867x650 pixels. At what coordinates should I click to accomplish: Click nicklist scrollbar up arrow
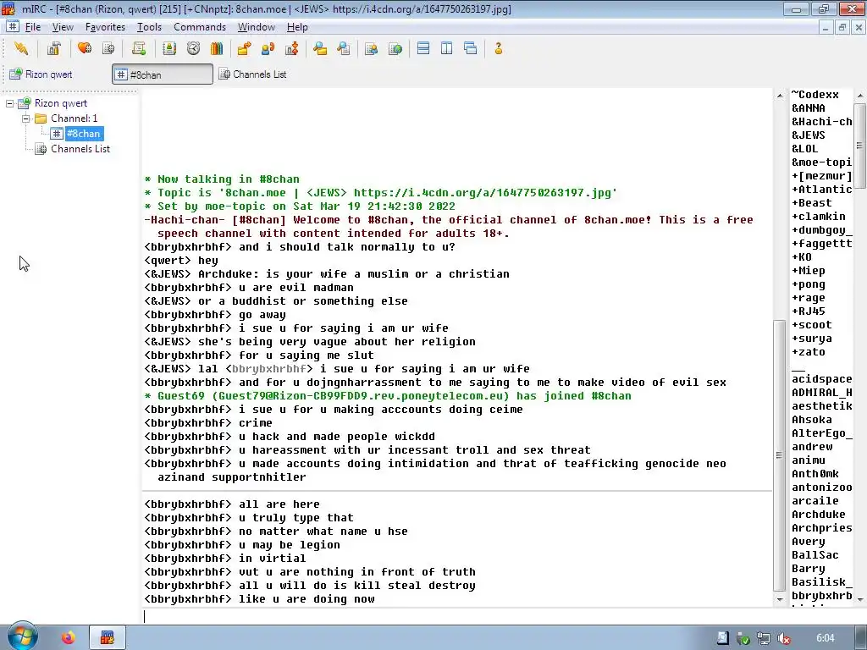click(x=860, y=96)
